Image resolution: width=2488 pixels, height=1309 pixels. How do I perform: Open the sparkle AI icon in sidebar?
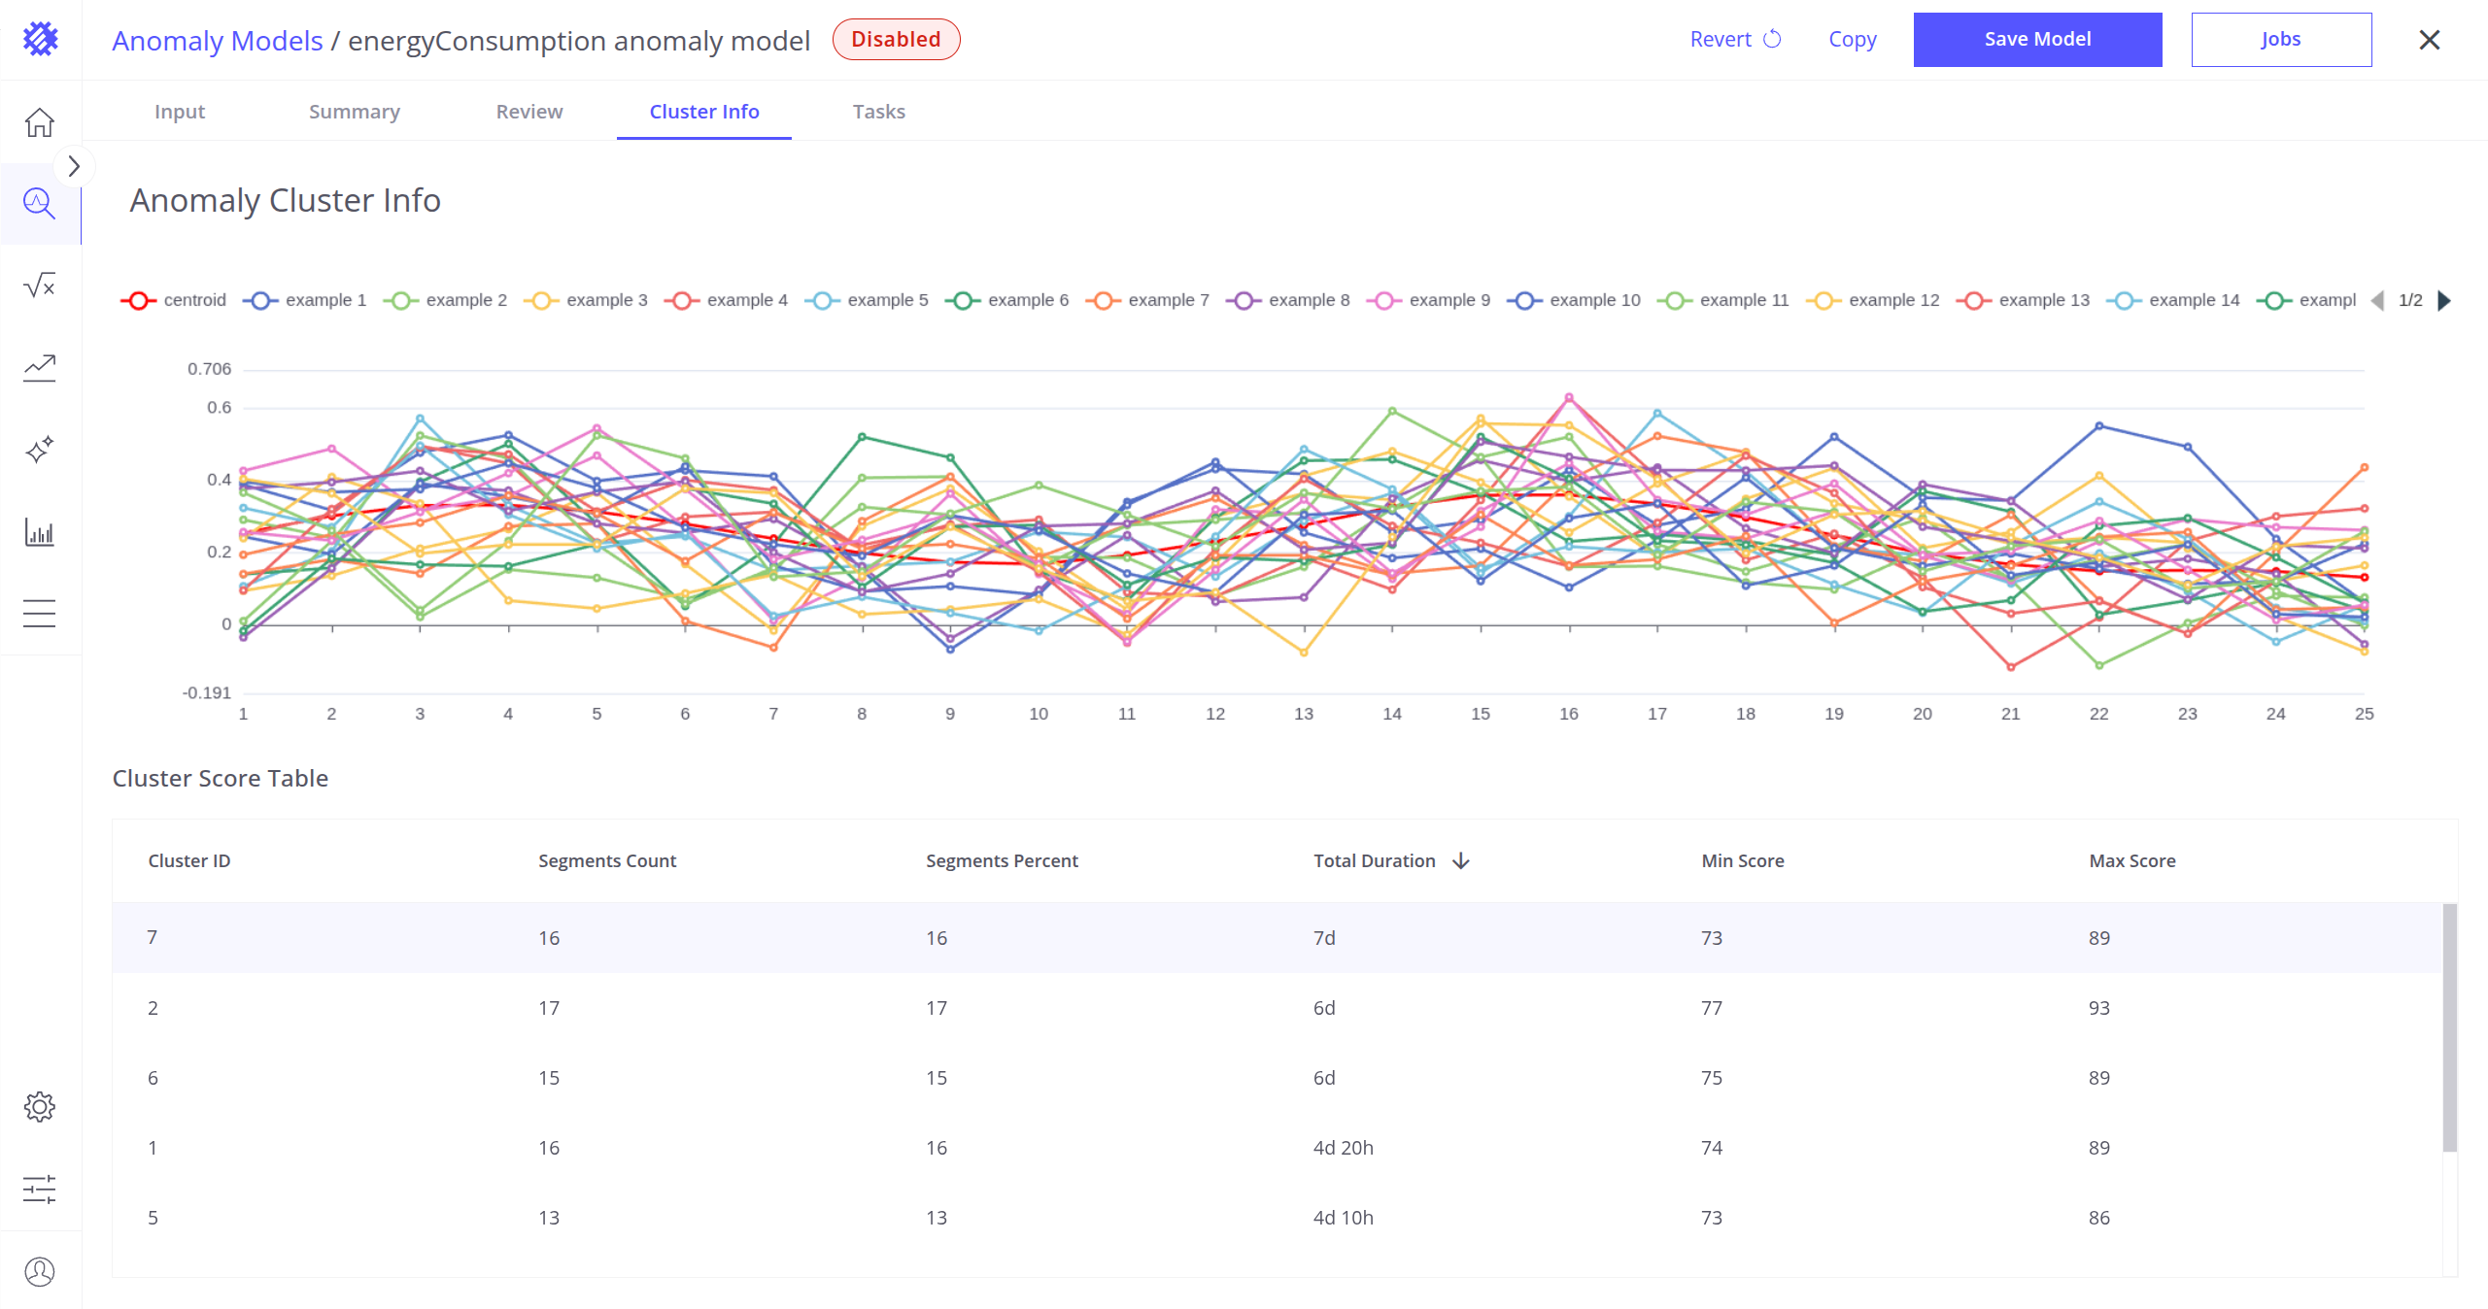[40, 450]
